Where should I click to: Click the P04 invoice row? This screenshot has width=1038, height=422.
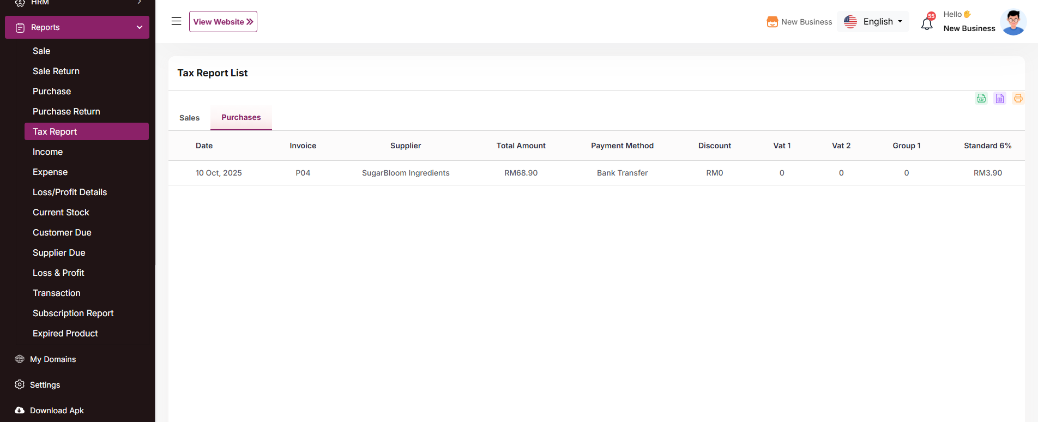[x=303, y=173]
